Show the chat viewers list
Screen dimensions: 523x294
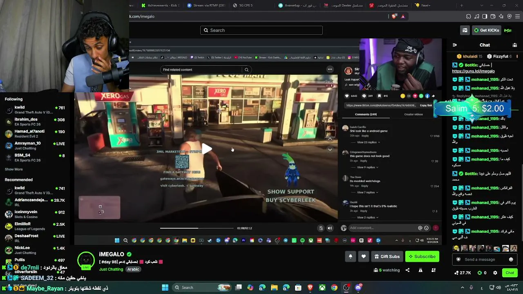(515, 45)
